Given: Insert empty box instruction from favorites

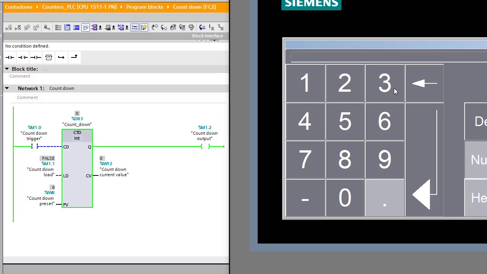Looking at the screenshot, I should [x=49, y=57].
